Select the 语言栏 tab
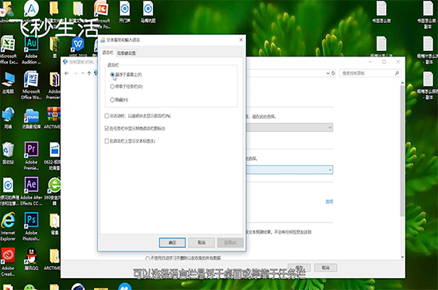The image size is (438, 290). click(x=108, y=52)
